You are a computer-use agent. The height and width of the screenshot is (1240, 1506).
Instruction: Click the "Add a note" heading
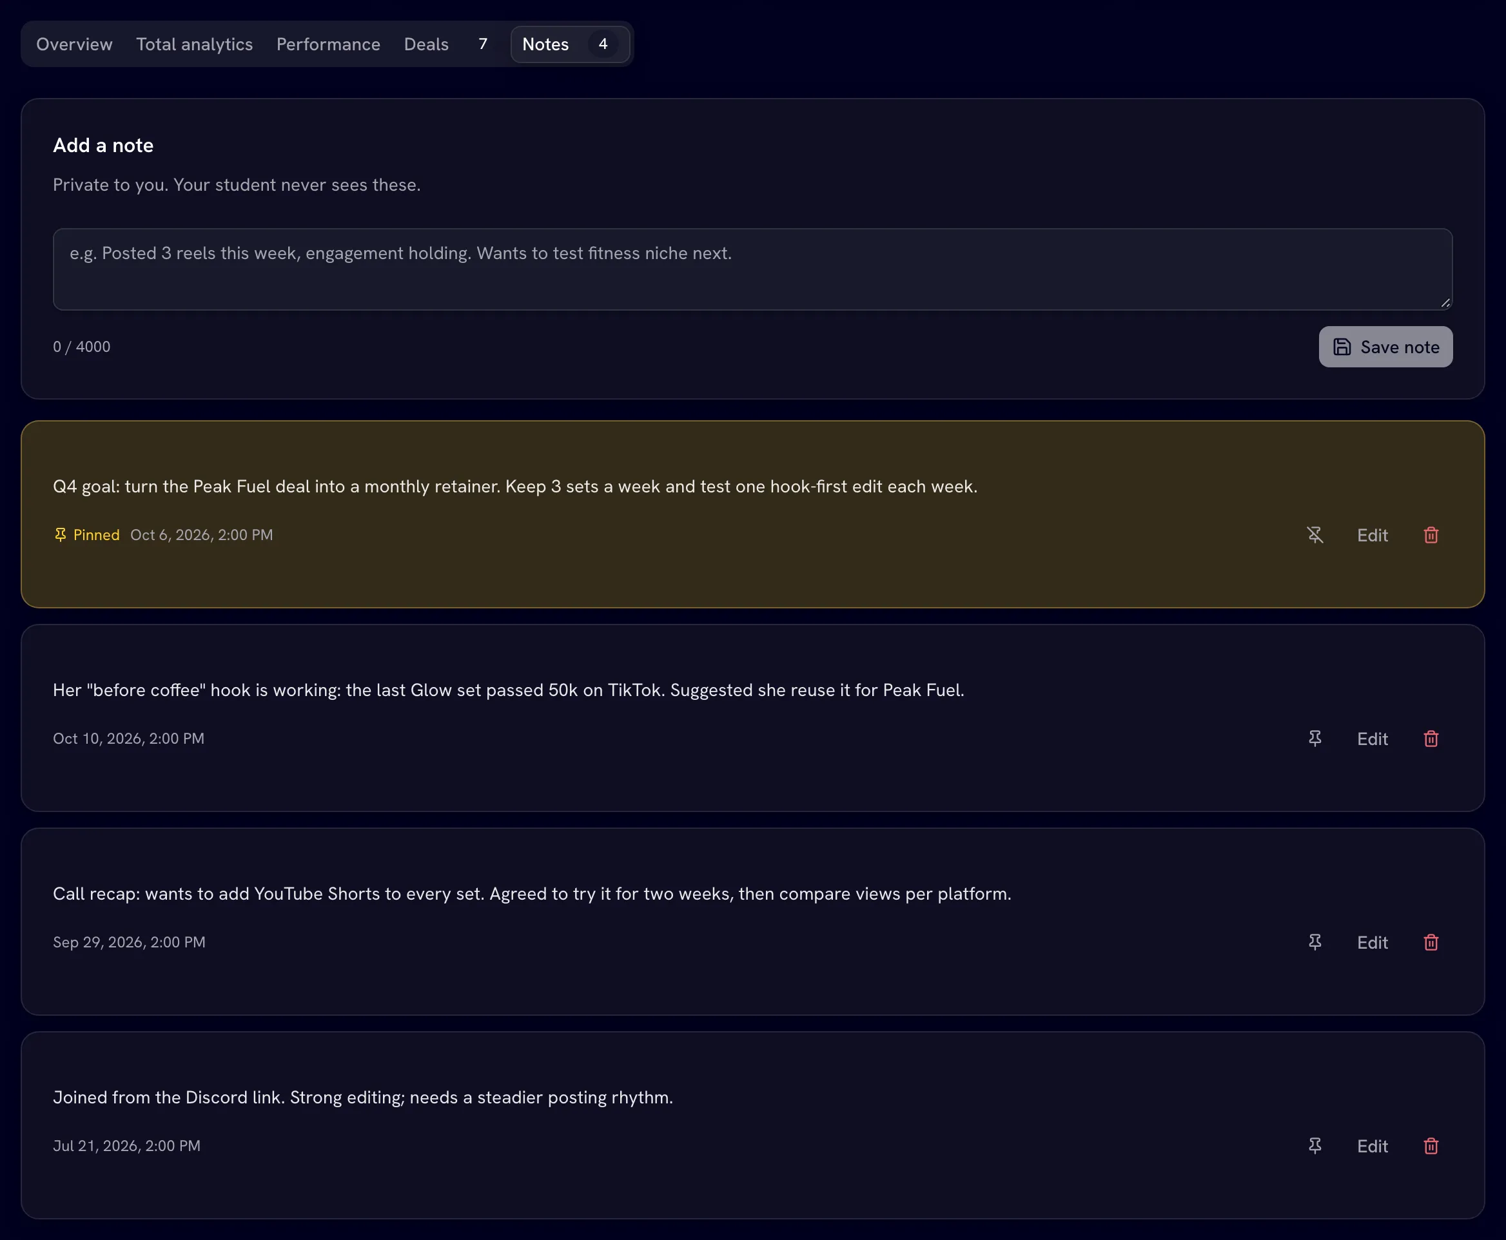[x=103, y=146]
